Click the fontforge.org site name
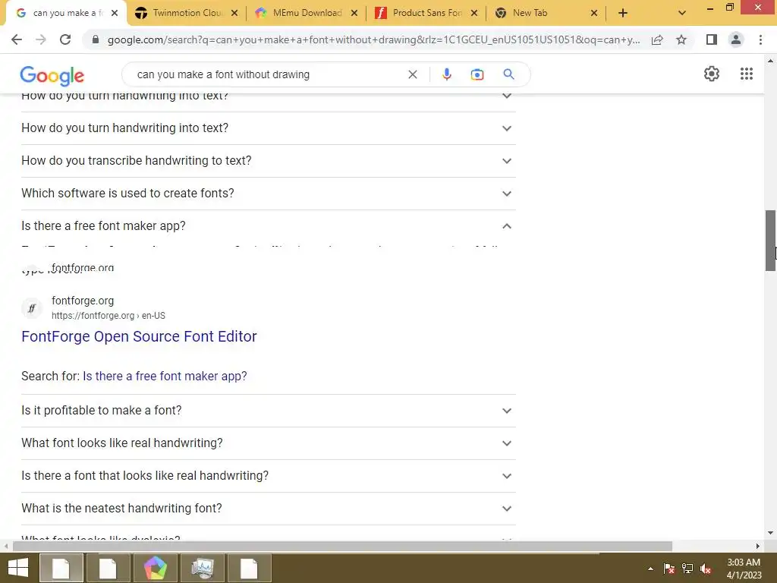Image resolution: width=777 pixels, height=583 pixels. point(83,301)
